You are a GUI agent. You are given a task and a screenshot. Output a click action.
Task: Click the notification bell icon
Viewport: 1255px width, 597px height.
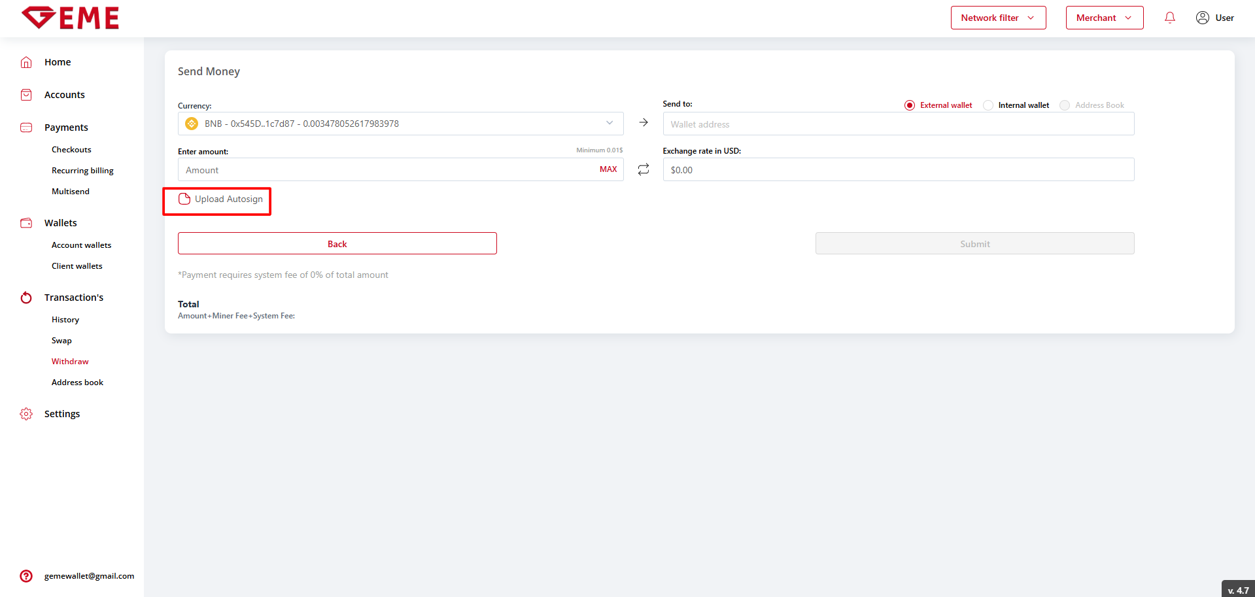1169,18
